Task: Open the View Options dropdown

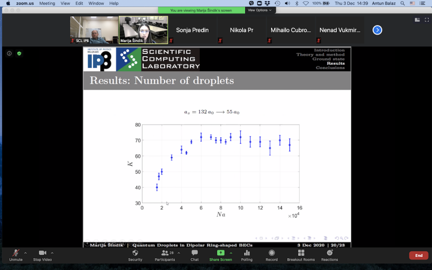Action: [260, 10]
